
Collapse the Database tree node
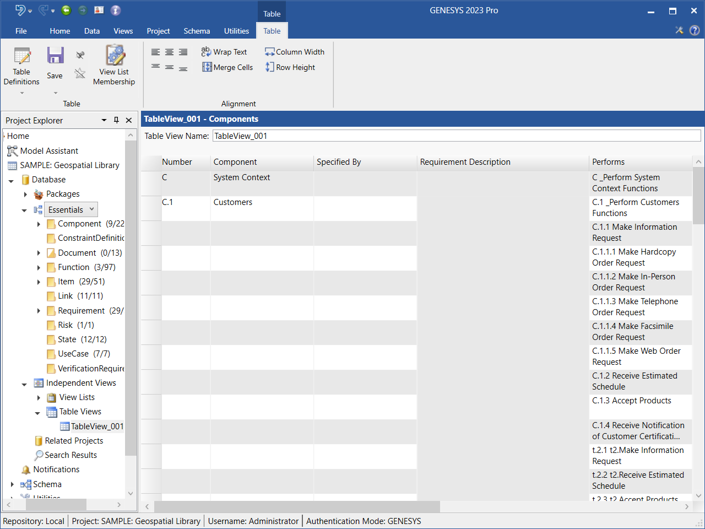11,180
